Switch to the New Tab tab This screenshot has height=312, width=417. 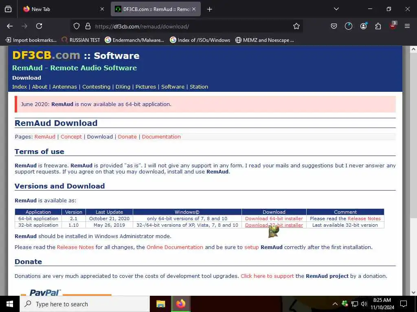[63, 9]
